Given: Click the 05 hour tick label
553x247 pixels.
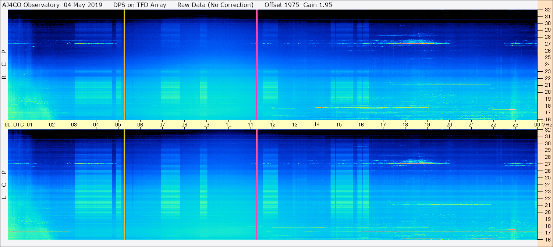Looking at the screenshot, I should tap(118, 125).
